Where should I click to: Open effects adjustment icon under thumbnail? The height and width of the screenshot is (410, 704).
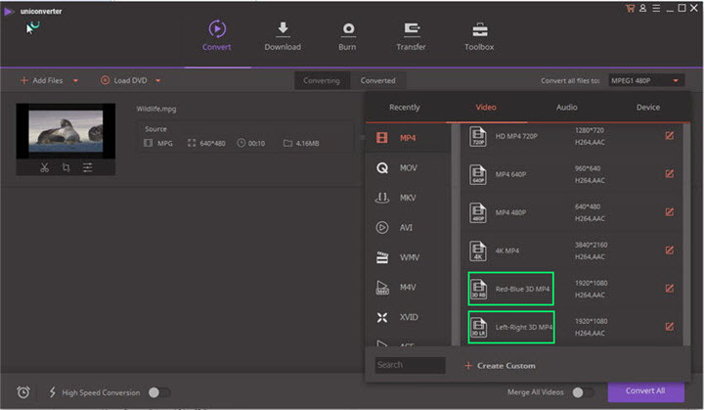click(x=87, y=167)
